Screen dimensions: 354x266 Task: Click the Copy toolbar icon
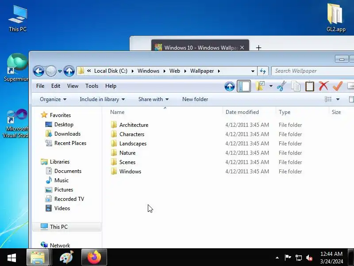click(296, 86)
